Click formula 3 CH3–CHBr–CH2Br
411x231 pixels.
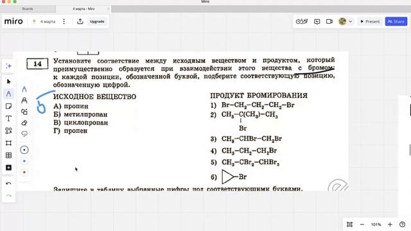point(252,139)
